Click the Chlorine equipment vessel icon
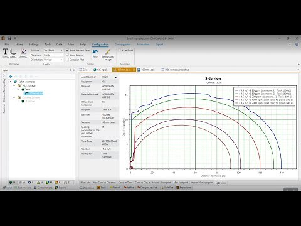 23,101
